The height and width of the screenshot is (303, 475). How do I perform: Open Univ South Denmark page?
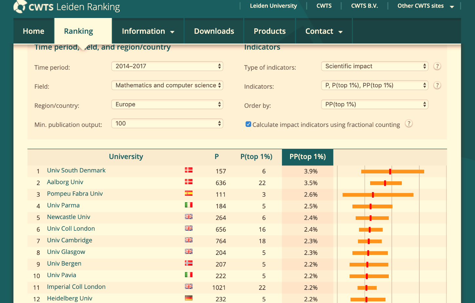tap(76, 170)
